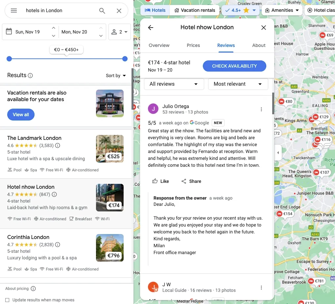Viewport: 335px width, 304px height.
Task: Open Hotel nhow London photo thumbnail
Action: (110, 198)
